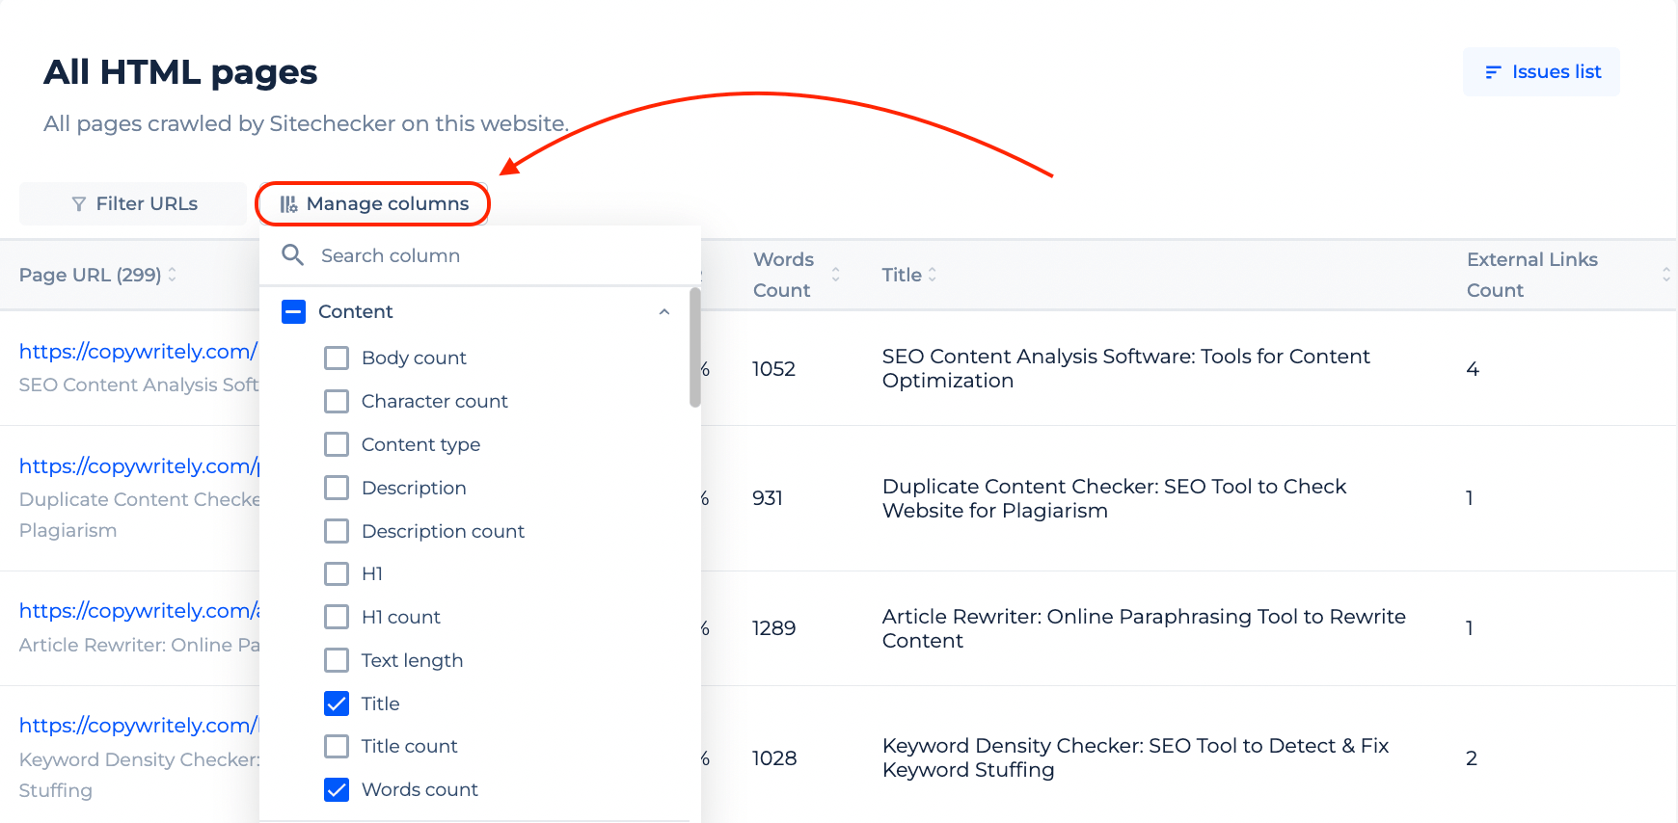
Task: Uncheck the Words count checkbox
Action: [337, 789]
